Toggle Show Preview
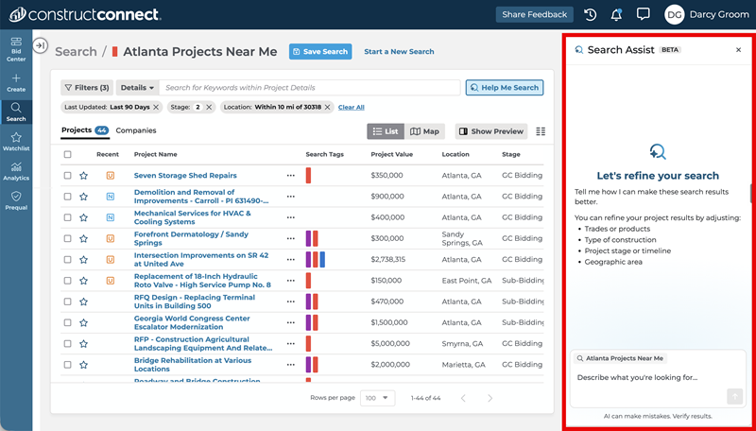The width and height of the screenshot is (756, 431). [x=491, y=131]
